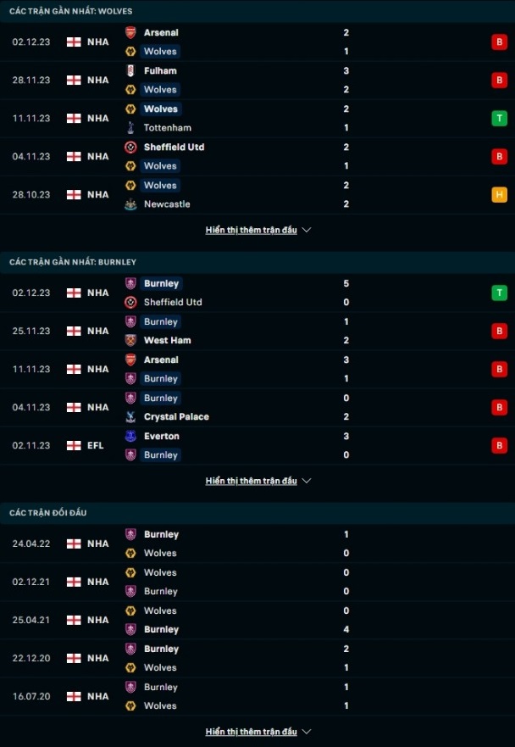Expand more head-to-head matches
The width and height of the screenshot is (515, 747).
pos(257,732)
